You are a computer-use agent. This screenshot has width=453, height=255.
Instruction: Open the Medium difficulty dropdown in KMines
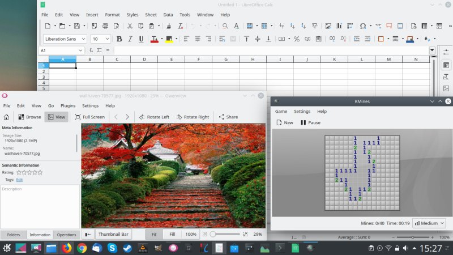pyautogui.click(x=429, y=223)
